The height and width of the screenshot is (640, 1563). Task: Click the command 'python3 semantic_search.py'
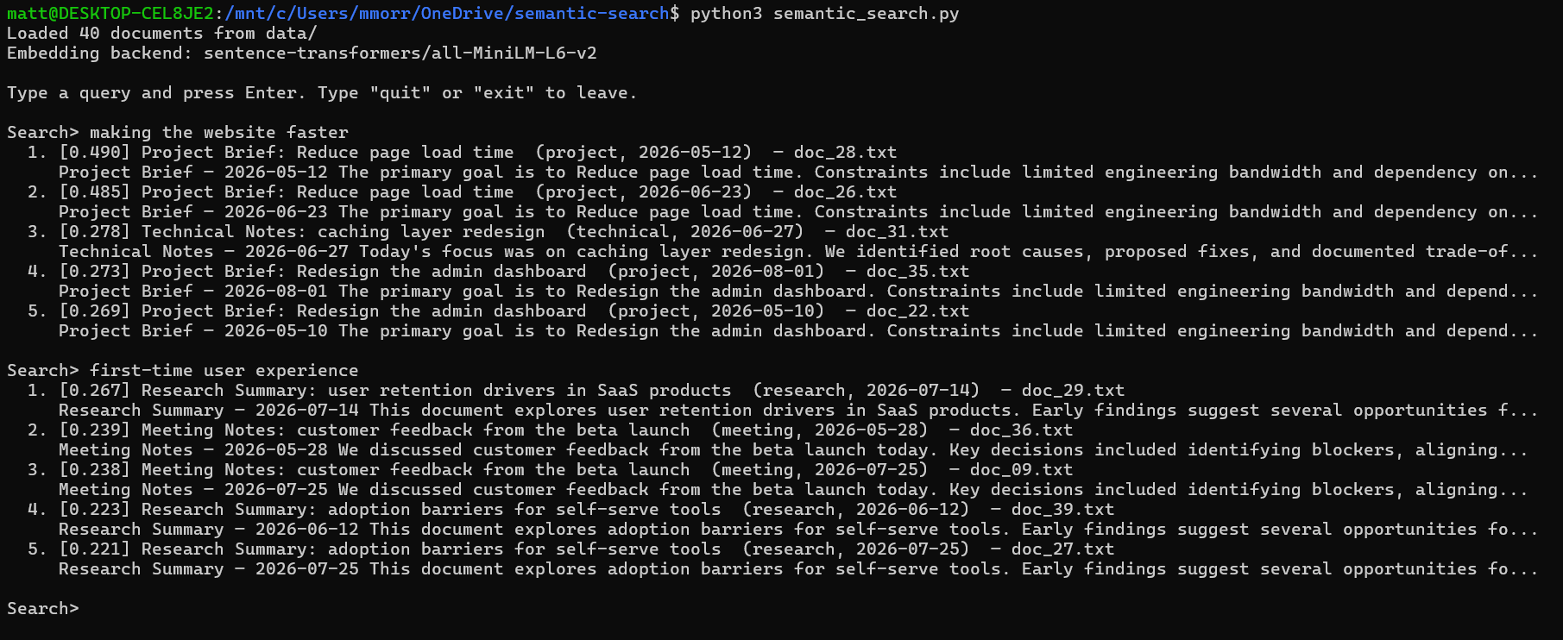(x=824, y=14)
